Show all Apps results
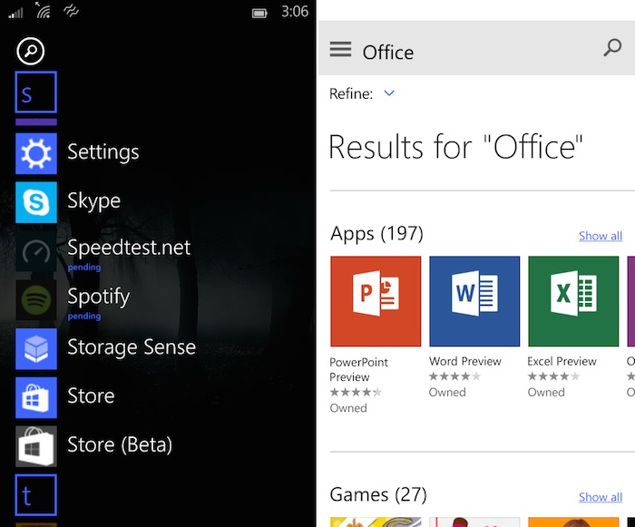Image resolution: width=635 pixels, height=527 pixels. [600, 236]
